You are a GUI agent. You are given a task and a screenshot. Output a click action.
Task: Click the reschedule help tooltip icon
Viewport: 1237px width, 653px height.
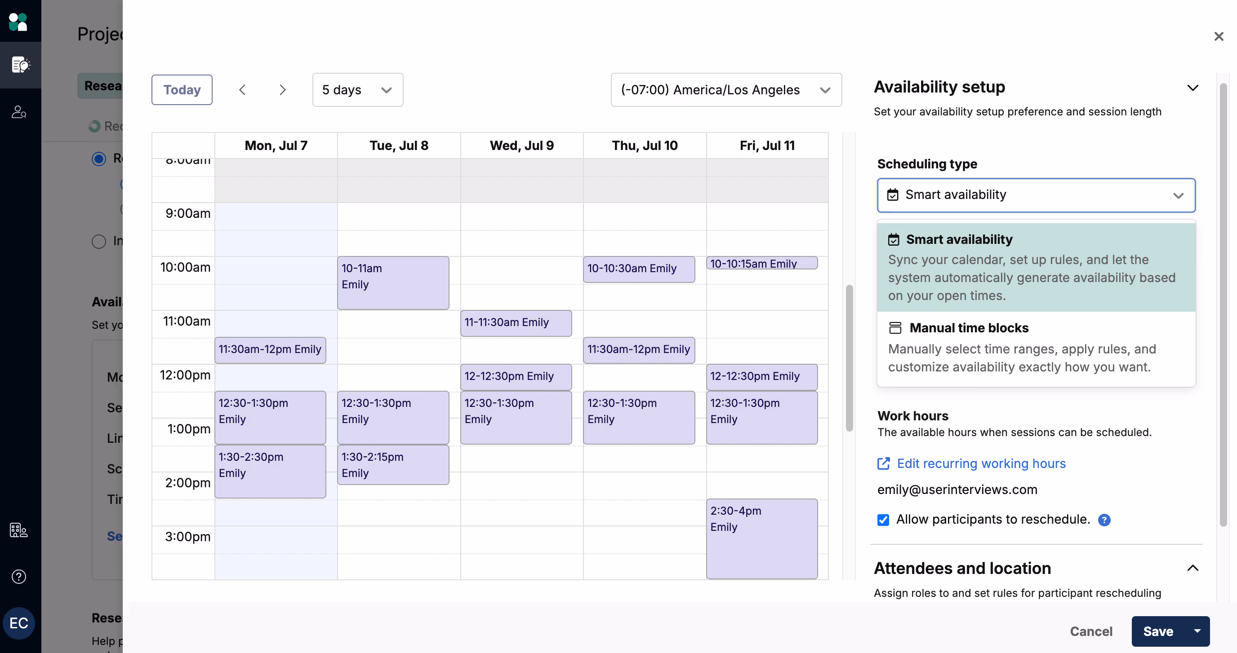pyautogui.click(x=1104, y=520)
